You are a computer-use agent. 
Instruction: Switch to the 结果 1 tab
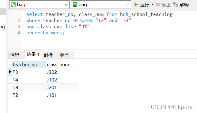33,55
